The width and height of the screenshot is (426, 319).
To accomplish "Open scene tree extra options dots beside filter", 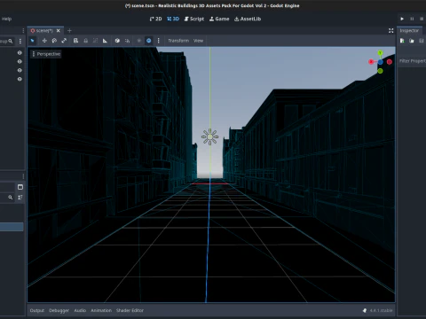I will click(x=20, y=41).
